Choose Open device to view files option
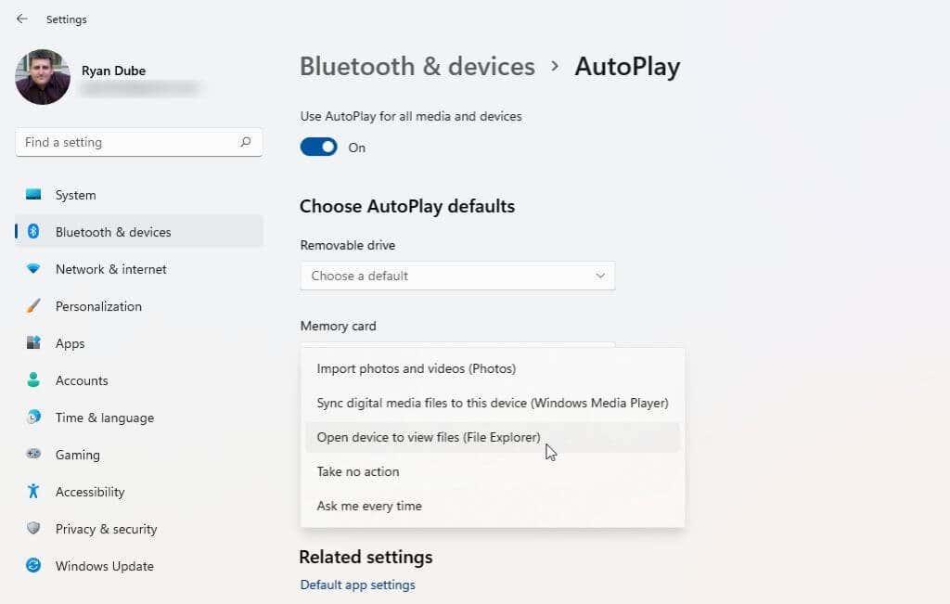Viewport: 950px width, 604px height. [429, 437]
